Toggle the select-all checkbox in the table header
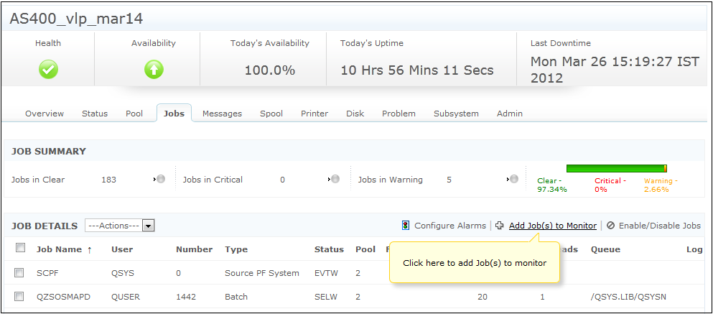Viewport: 713px width, 314px height. (21, 248)
